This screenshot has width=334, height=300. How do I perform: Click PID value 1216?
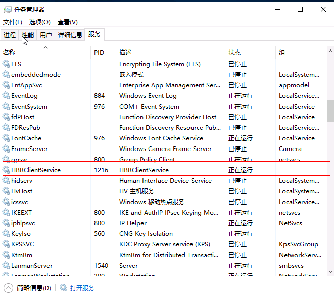[x=101, y=170]
